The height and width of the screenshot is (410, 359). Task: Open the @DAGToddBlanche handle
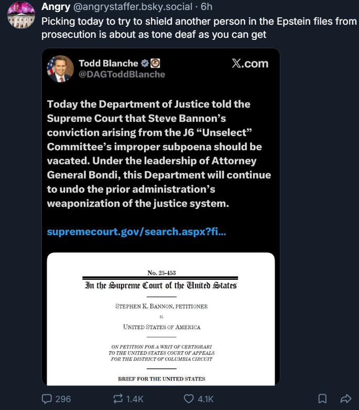[x=122, y=75]
